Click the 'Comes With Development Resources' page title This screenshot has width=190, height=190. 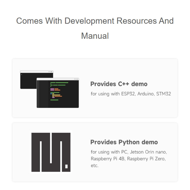95,21
